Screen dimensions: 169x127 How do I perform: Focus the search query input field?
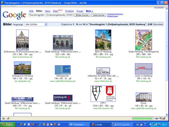(x=51, y=15)
